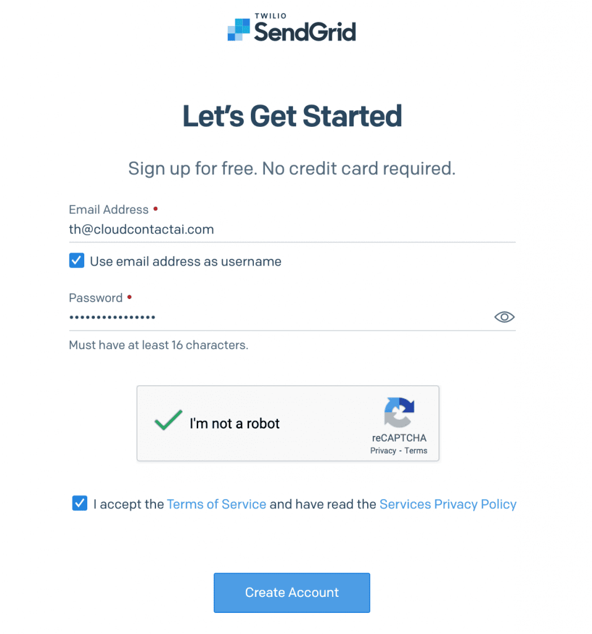Uncheck the email-as-username checkbox
592x634 pixels.
click(77, 261)
